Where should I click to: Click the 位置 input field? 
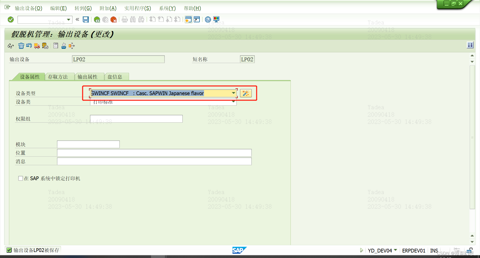pos(154,153)
